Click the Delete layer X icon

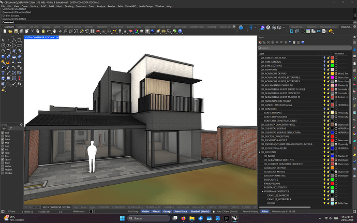(268, 42)
